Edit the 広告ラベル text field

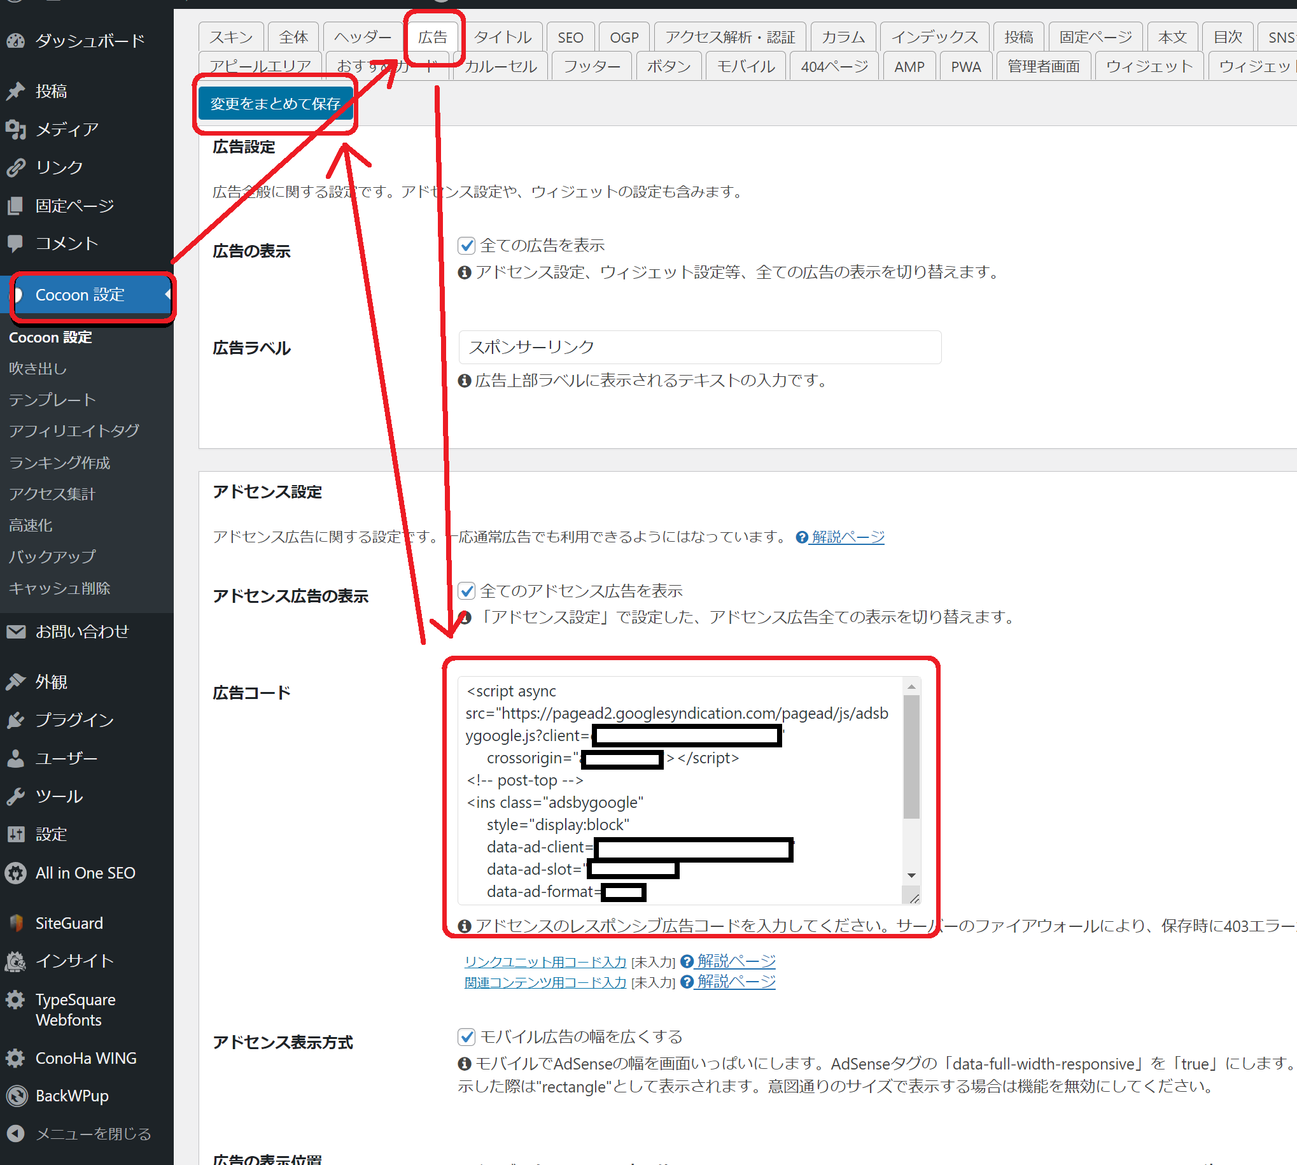pos(699,347)
